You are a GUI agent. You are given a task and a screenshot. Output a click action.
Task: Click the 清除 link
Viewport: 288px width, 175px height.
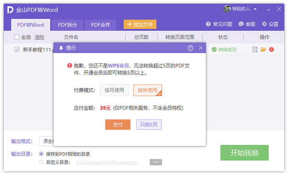tap(39, 37)
